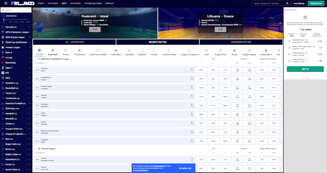
Task: Select the Basketball sport icon tab
Action: (x=53, y=50)
